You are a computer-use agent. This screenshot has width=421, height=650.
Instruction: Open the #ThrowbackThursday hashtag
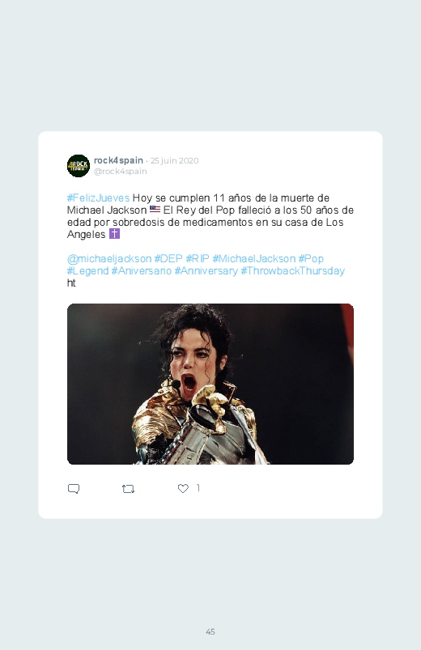point(293,270)
